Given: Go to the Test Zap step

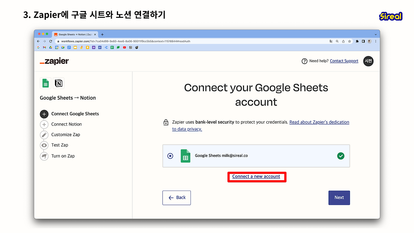Looking at the screenshot, I should click(x=54, y=145).
